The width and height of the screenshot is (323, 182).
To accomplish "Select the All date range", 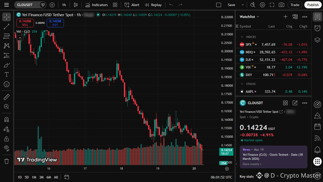I will [x=56, y=177].
